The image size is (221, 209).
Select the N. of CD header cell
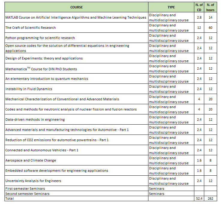199,7
